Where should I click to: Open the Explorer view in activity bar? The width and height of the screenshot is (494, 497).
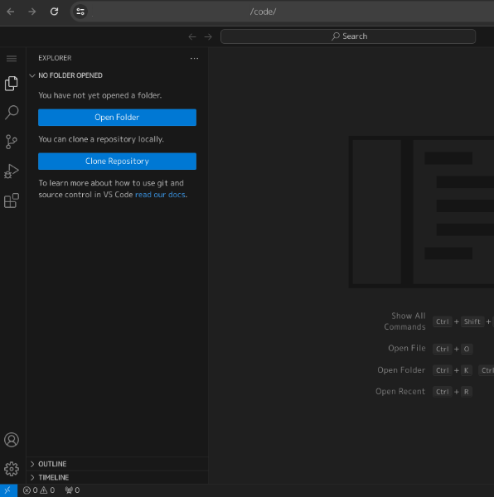[12, 84]
